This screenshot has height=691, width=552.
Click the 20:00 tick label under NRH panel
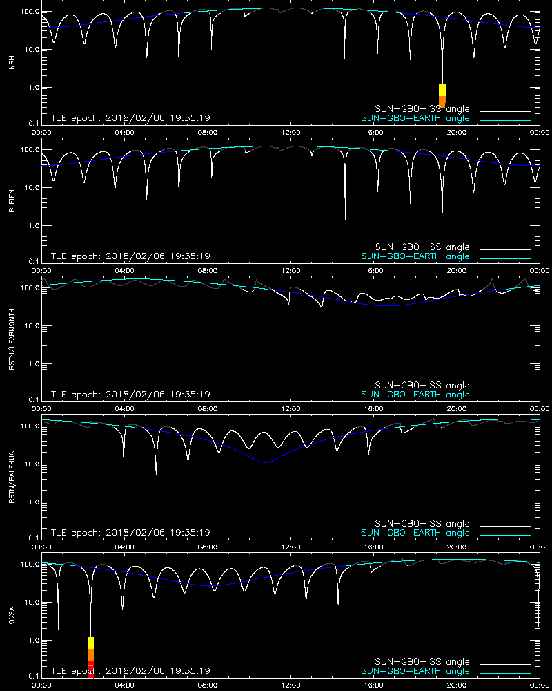click(x=457, y=133)
